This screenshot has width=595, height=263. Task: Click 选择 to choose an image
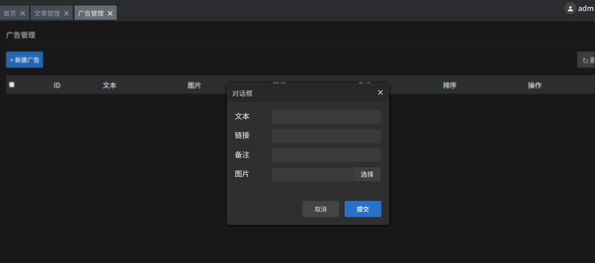click(x=367, y=174)
